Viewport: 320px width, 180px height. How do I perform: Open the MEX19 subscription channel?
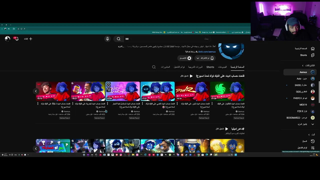[x=300, y=104]
